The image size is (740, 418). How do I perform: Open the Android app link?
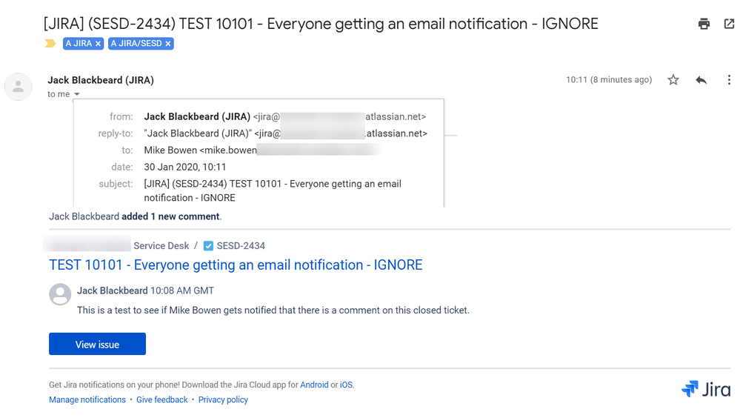click(x=314, y=385)
